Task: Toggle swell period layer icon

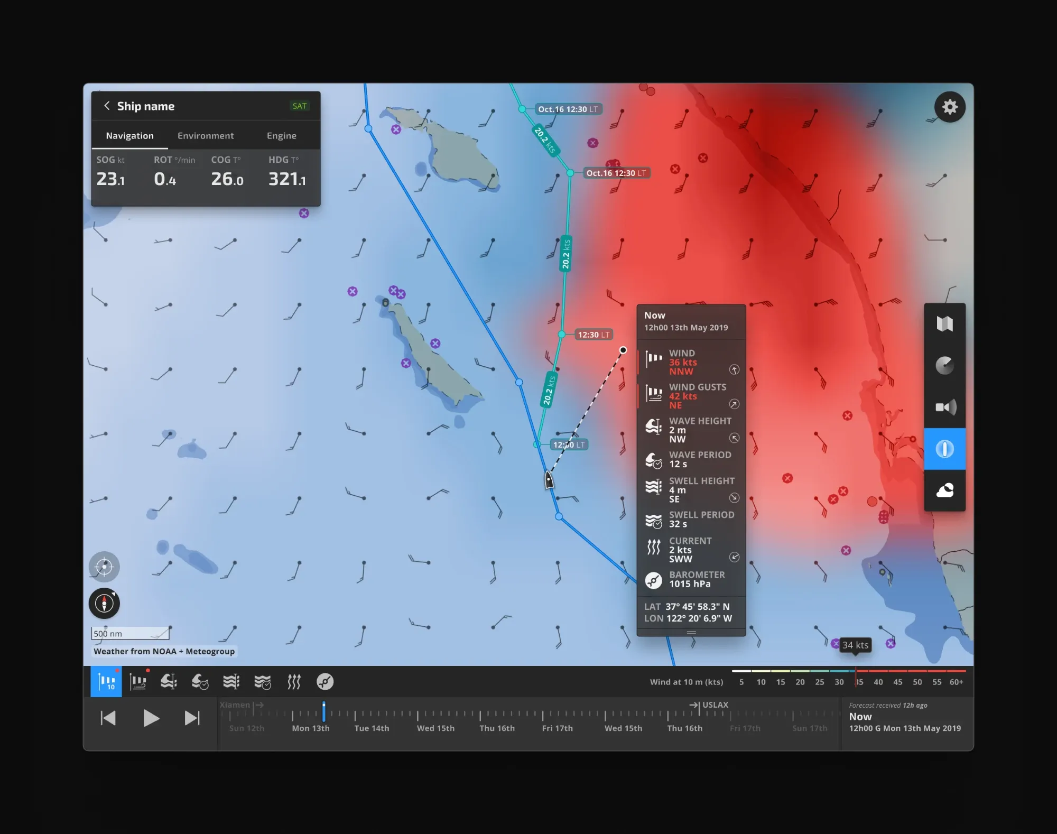Action: 262,682
